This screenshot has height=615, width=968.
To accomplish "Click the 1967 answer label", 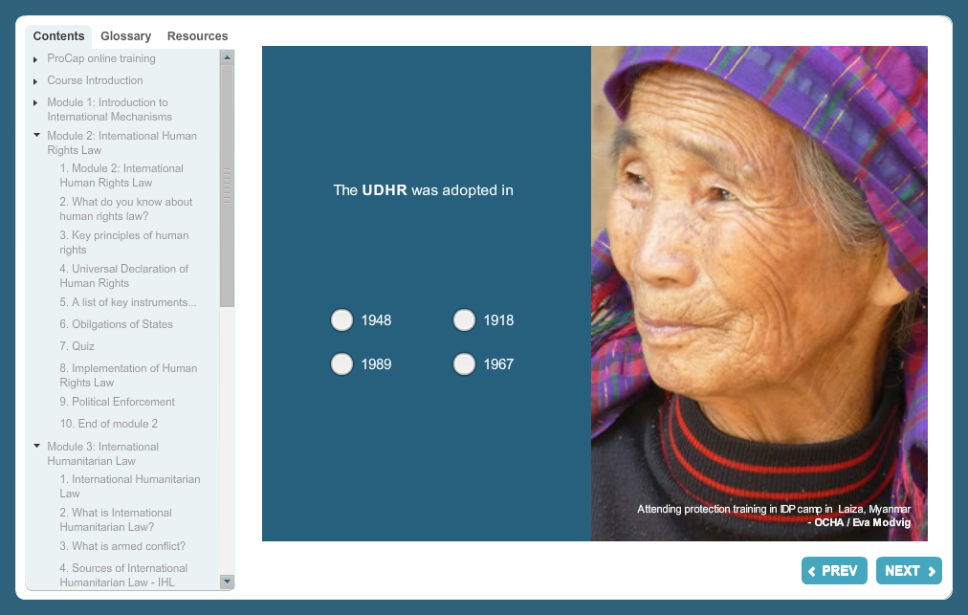I will [x=498, y=364].
